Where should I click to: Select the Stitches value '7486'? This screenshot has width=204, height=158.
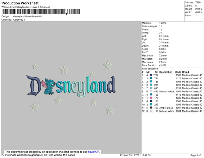coord(198,2)
